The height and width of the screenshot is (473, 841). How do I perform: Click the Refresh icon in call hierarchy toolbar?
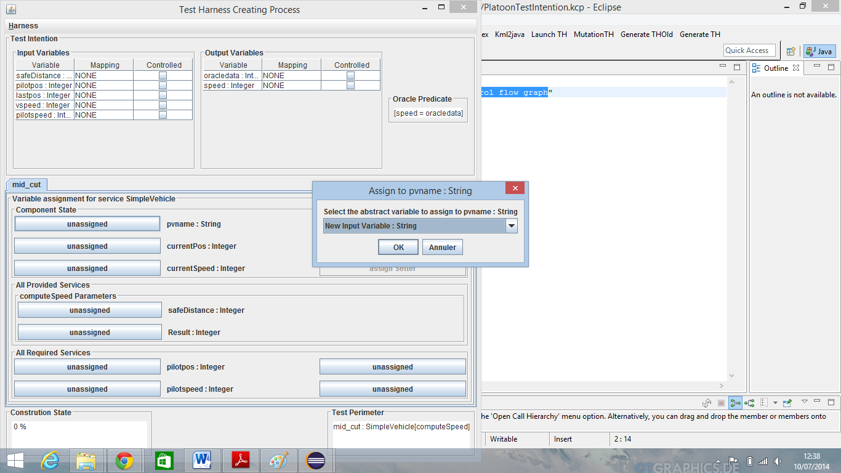point(707,403)
